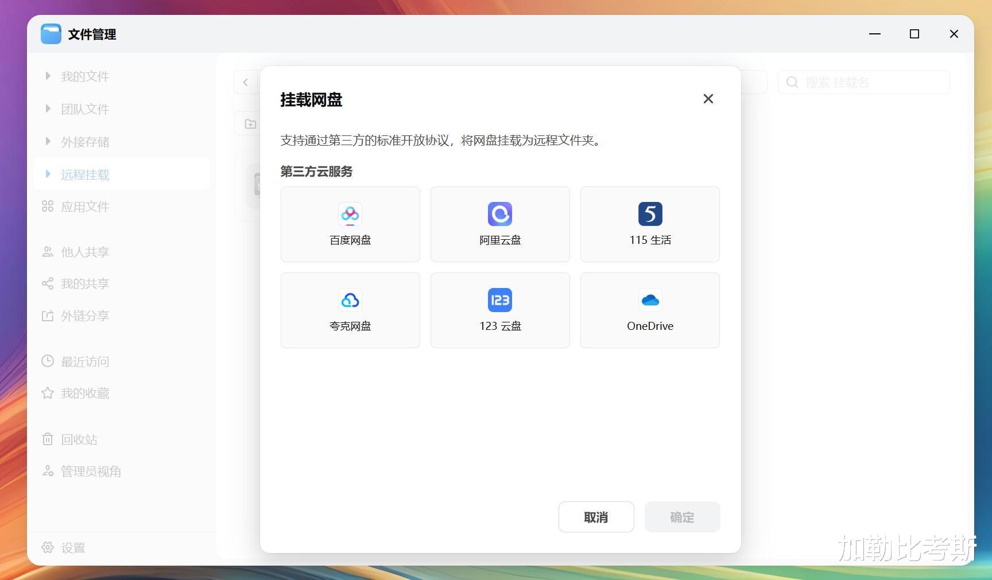The height and width of the screenshot is (580, 992).
Task: Click the 搜索 挂载名 search field
Action: click(863, 82)
